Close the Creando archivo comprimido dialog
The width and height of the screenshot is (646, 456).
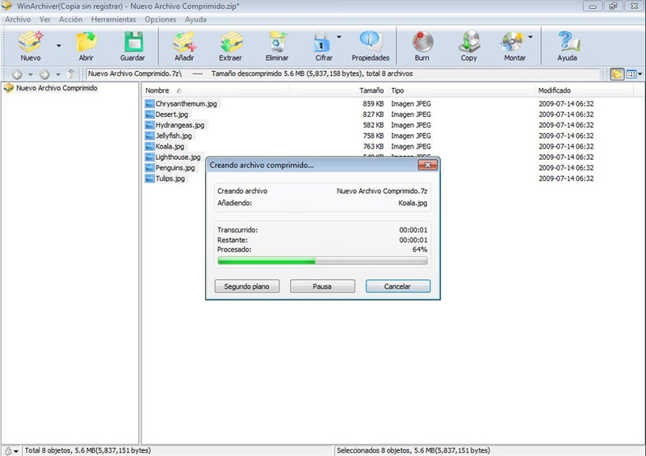click(x=428, y=165)
